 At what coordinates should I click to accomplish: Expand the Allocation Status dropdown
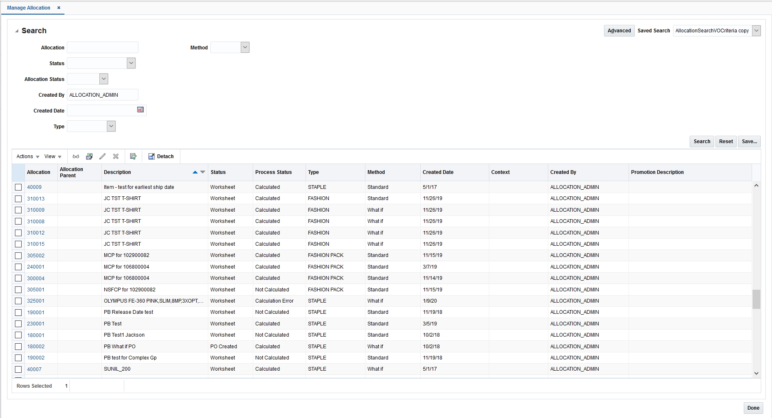point(104,78)
